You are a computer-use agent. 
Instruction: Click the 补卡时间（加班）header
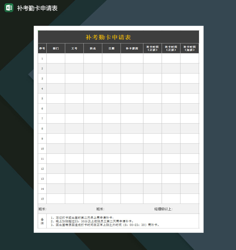190,48
